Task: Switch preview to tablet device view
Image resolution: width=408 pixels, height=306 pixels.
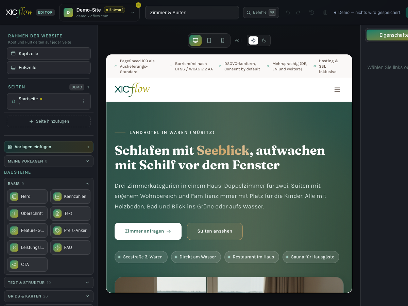Action: pyautogui.click(x=209, y=40)
